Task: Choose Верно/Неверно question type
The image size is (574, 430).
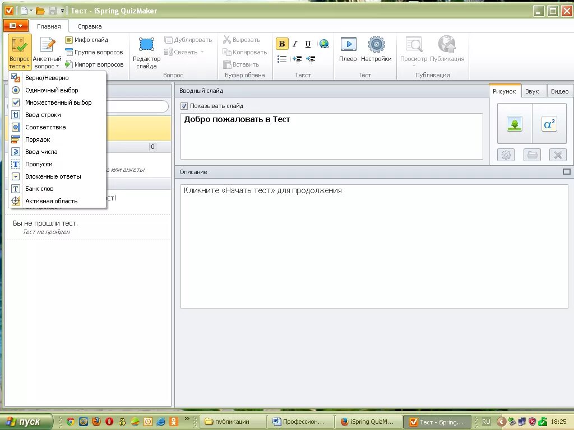Action: coord(58,78)
